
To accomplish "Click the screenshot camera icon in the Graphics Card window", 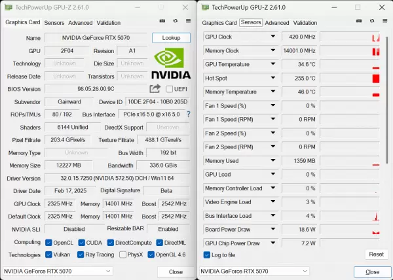I will [x=162, y=22].
